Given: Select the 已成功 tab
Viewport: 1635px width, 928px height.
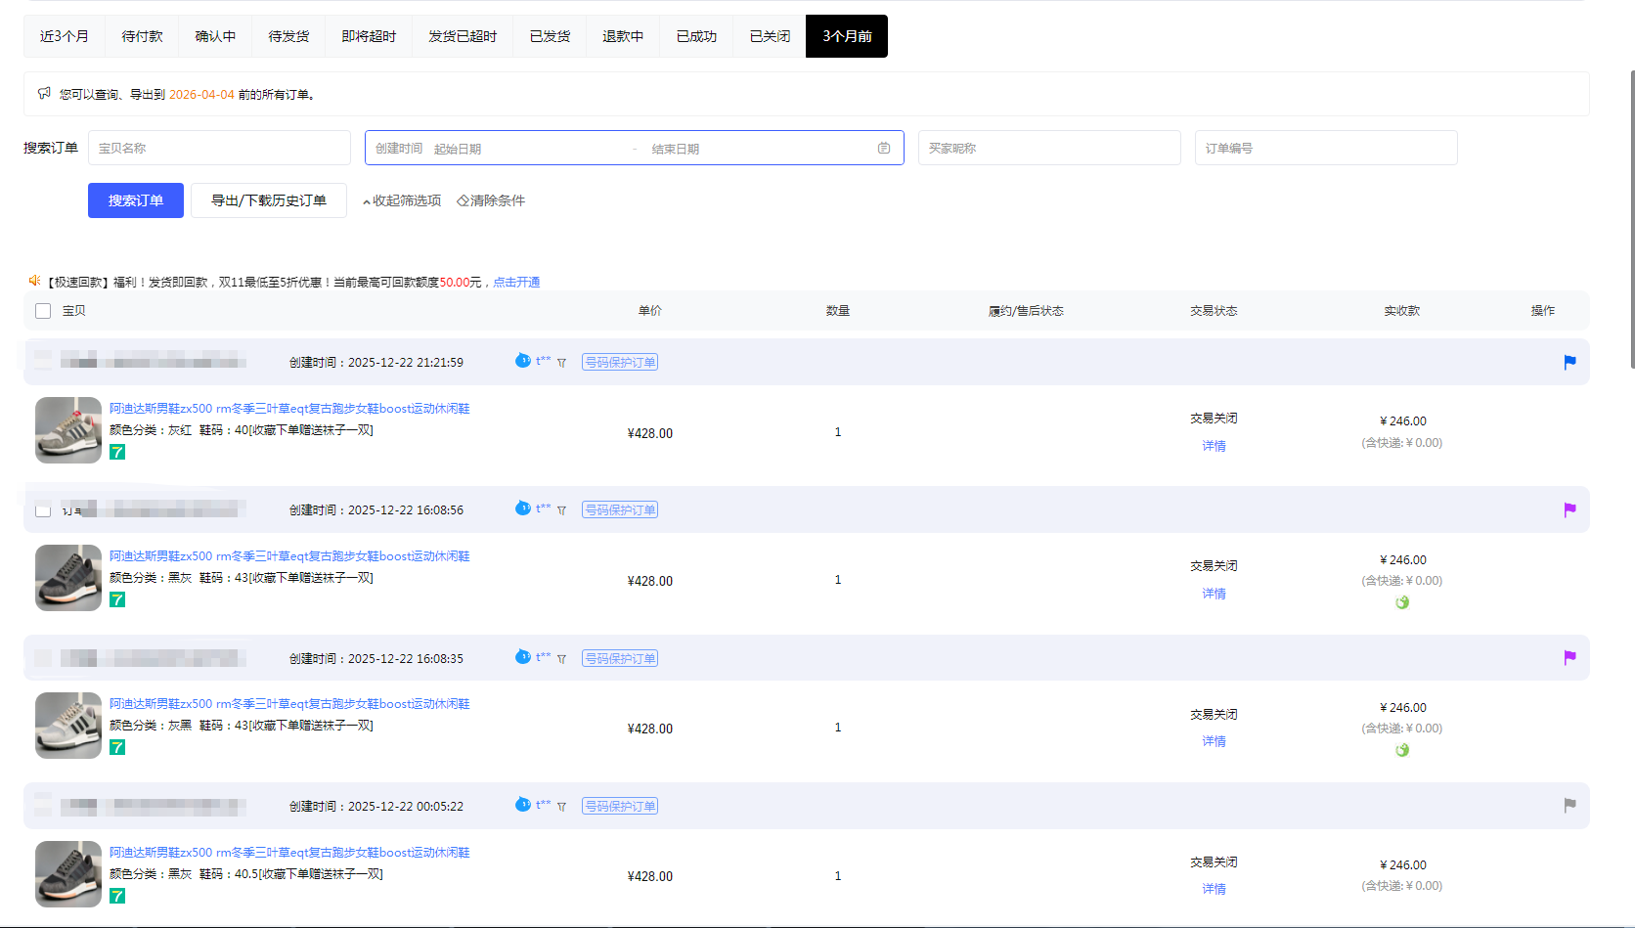Looking at the screenshot, I should click(696, 36).
